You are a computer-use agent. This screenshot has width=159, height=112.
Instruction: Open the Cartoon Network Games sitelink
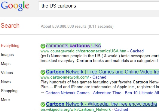click(67, 93)
